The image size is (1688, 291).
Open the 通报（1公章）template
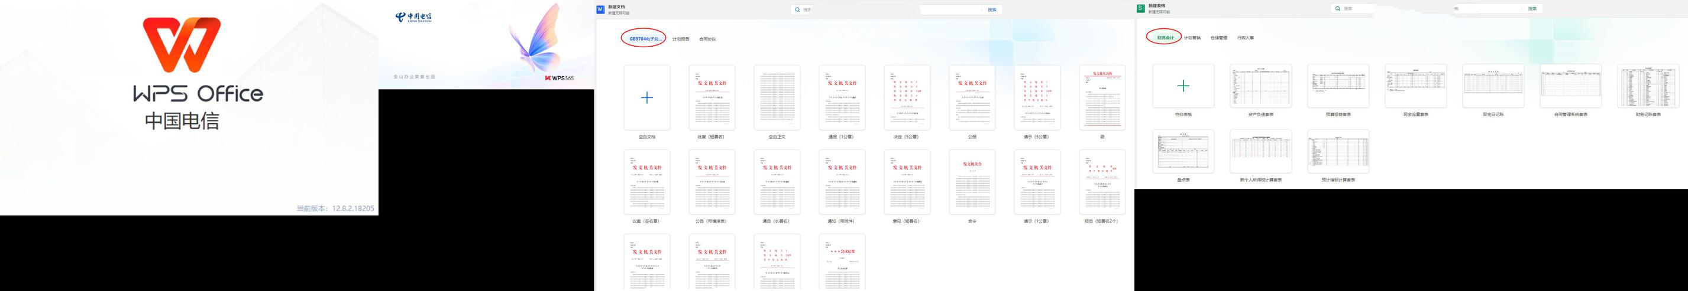tap(842, 97)
